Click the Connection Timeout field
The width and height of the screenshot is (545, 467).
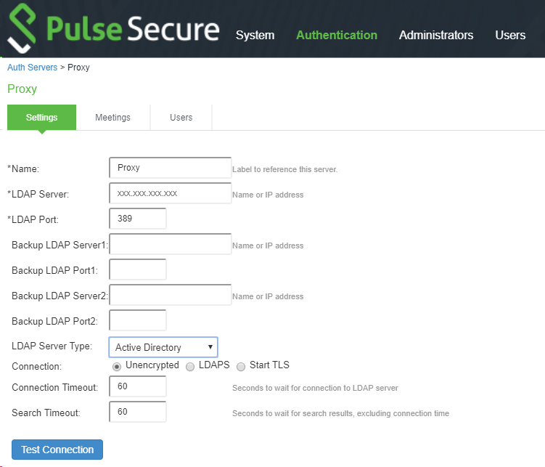(137, 386)
